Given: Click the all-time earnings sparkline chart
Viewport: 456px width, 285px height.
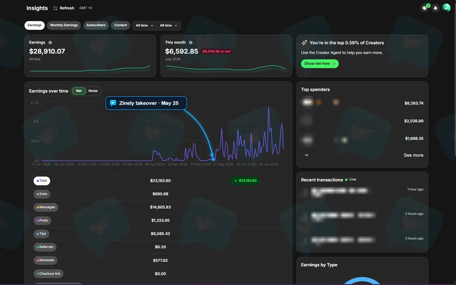Looking at the screenshot, I should click(x=90, y=69).
